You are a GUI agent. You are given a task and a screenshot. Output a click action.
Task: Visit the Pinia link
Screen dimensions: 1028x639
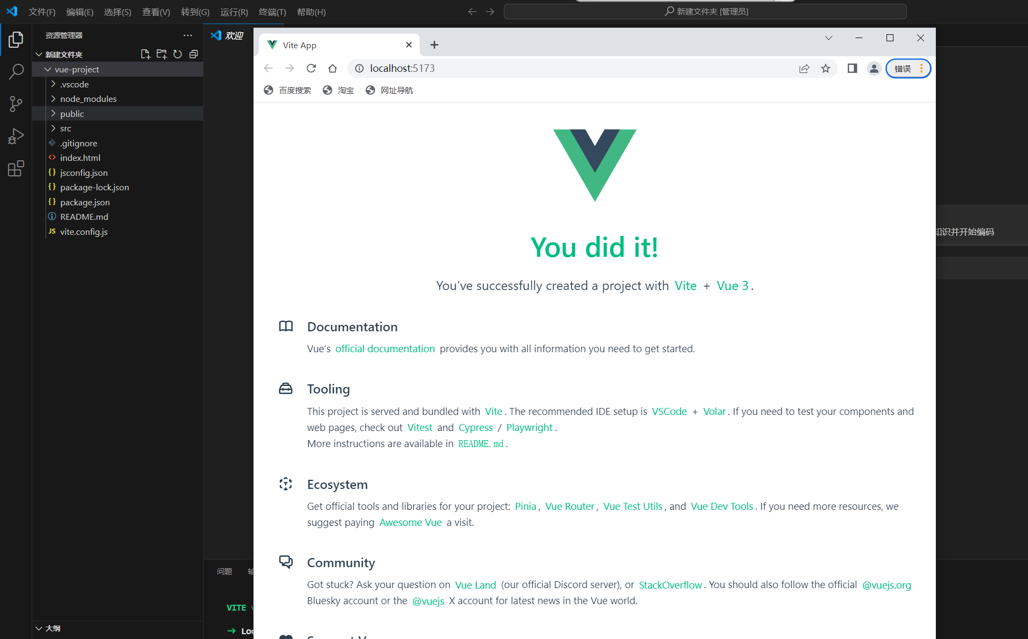point(525,507)
